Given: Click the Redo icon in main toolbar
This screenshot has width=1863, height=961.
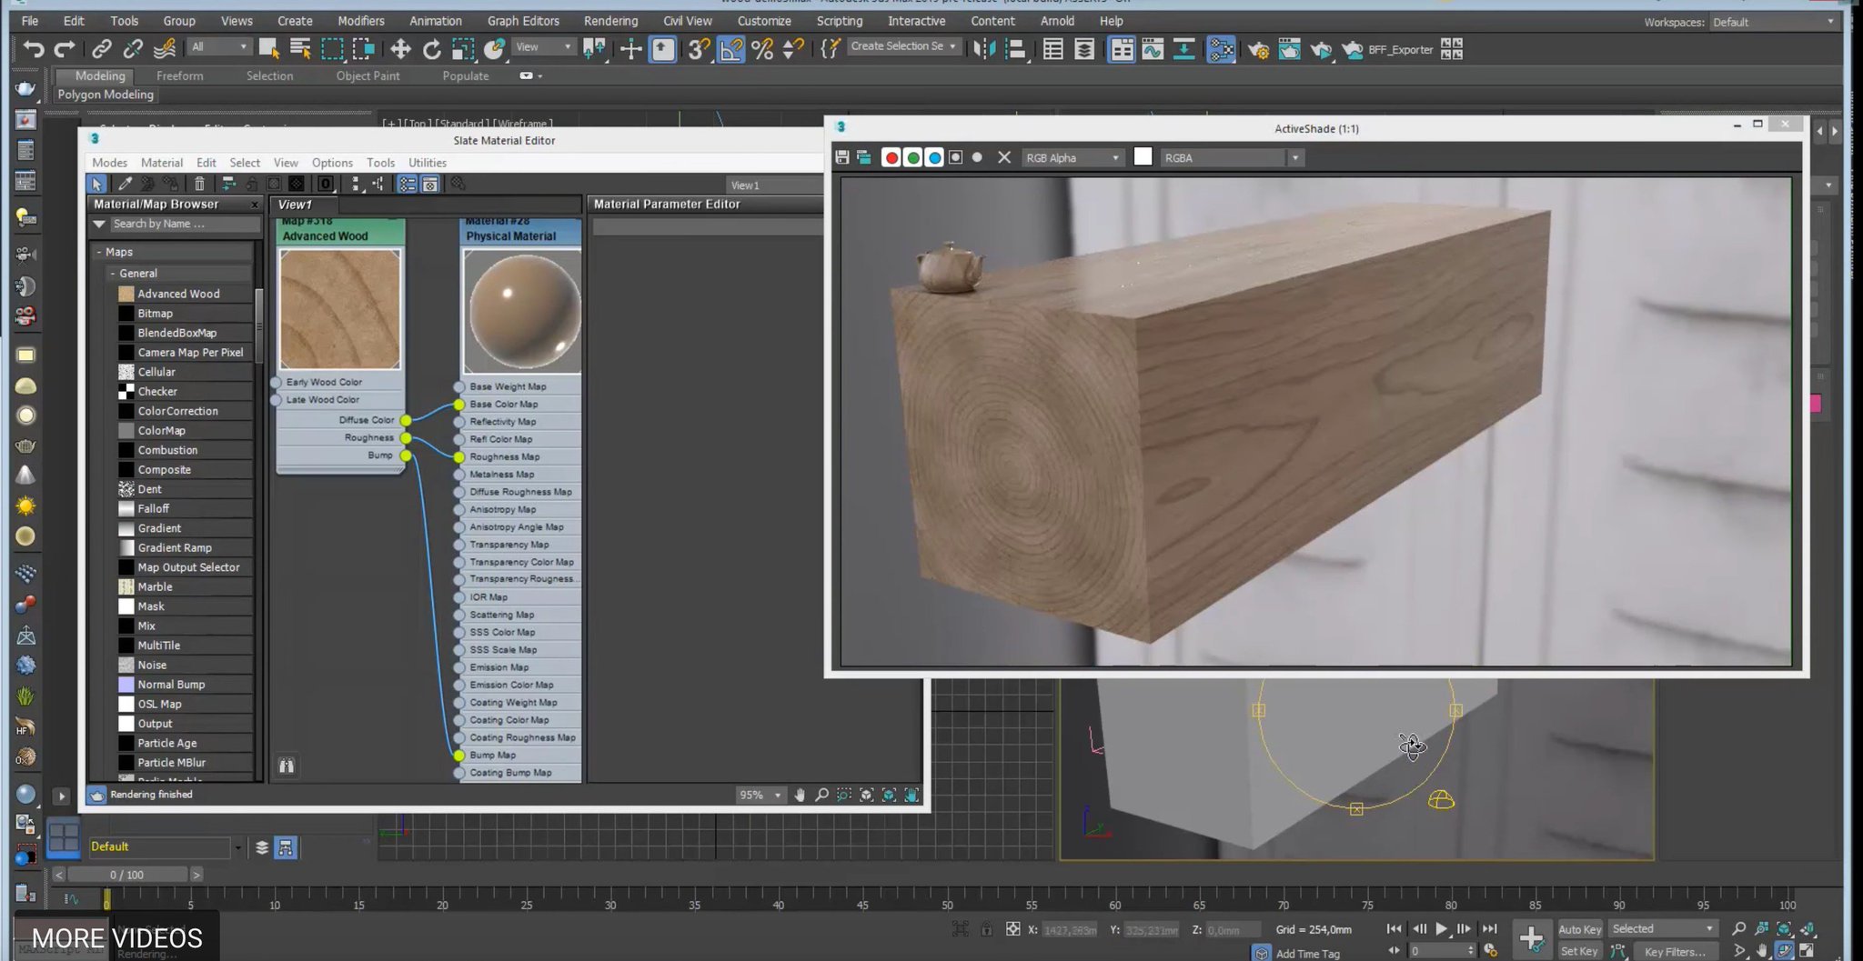Looking at the screenshot, I should coord(65,49).
